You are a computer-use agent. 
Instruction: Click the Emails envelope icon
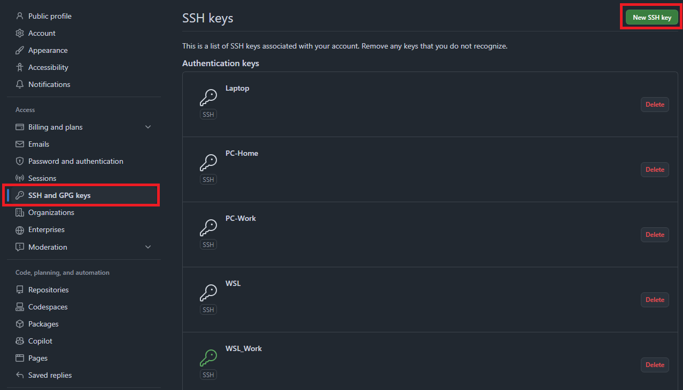[20, 144]
